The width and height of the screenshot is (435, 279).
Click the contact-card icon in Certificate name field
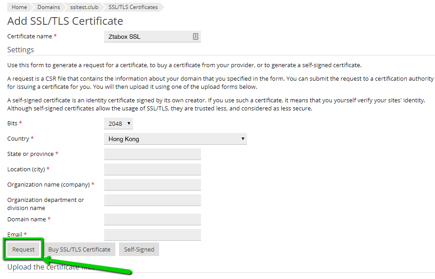point(196,37)
